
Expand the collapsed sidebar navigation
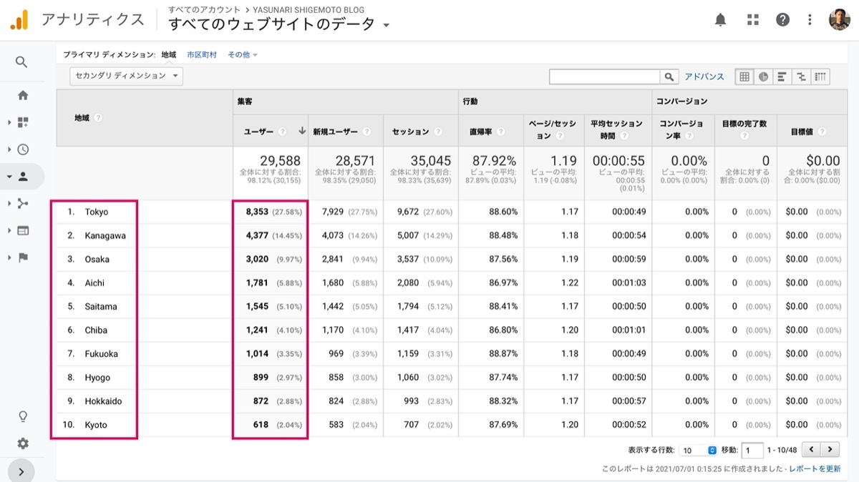(x=21, y=471)
